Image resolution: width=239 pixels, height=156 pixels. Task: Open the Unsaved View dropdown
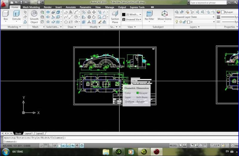pos(132,19)
